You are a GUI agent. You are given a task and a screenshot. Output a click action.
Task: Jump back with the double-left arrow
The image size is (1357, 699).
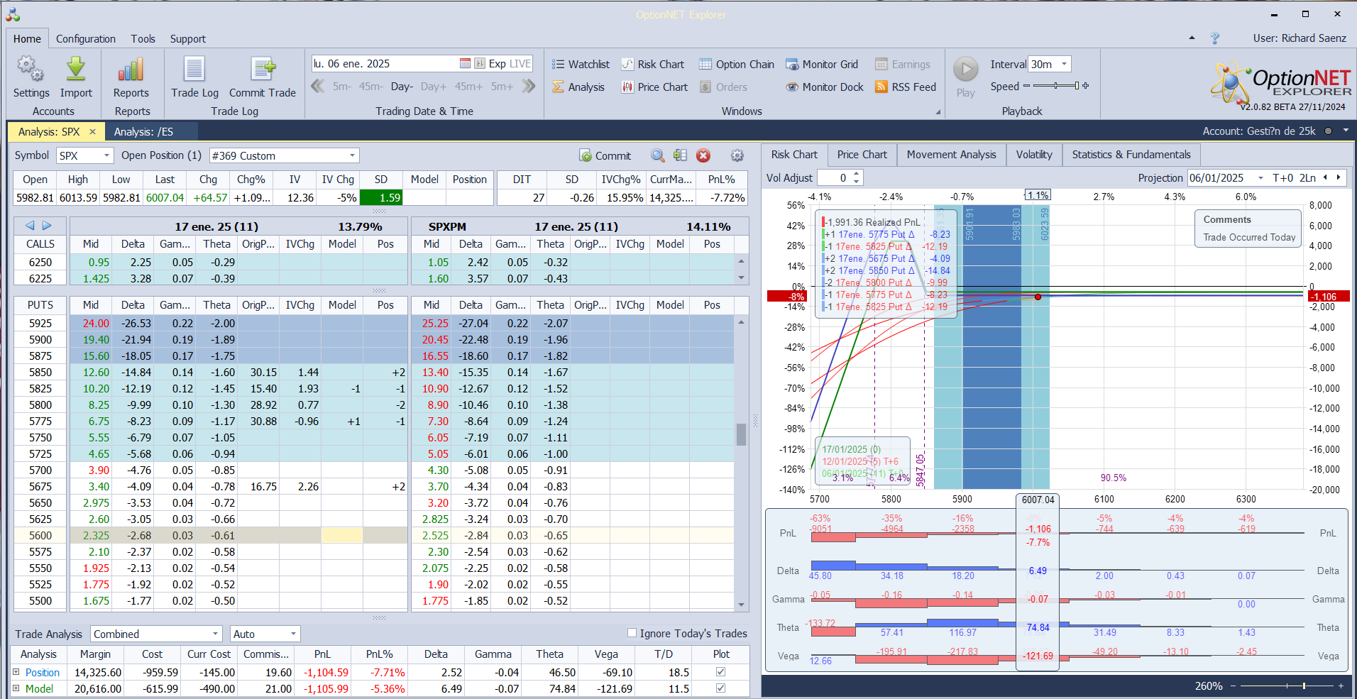coord(318,86)
